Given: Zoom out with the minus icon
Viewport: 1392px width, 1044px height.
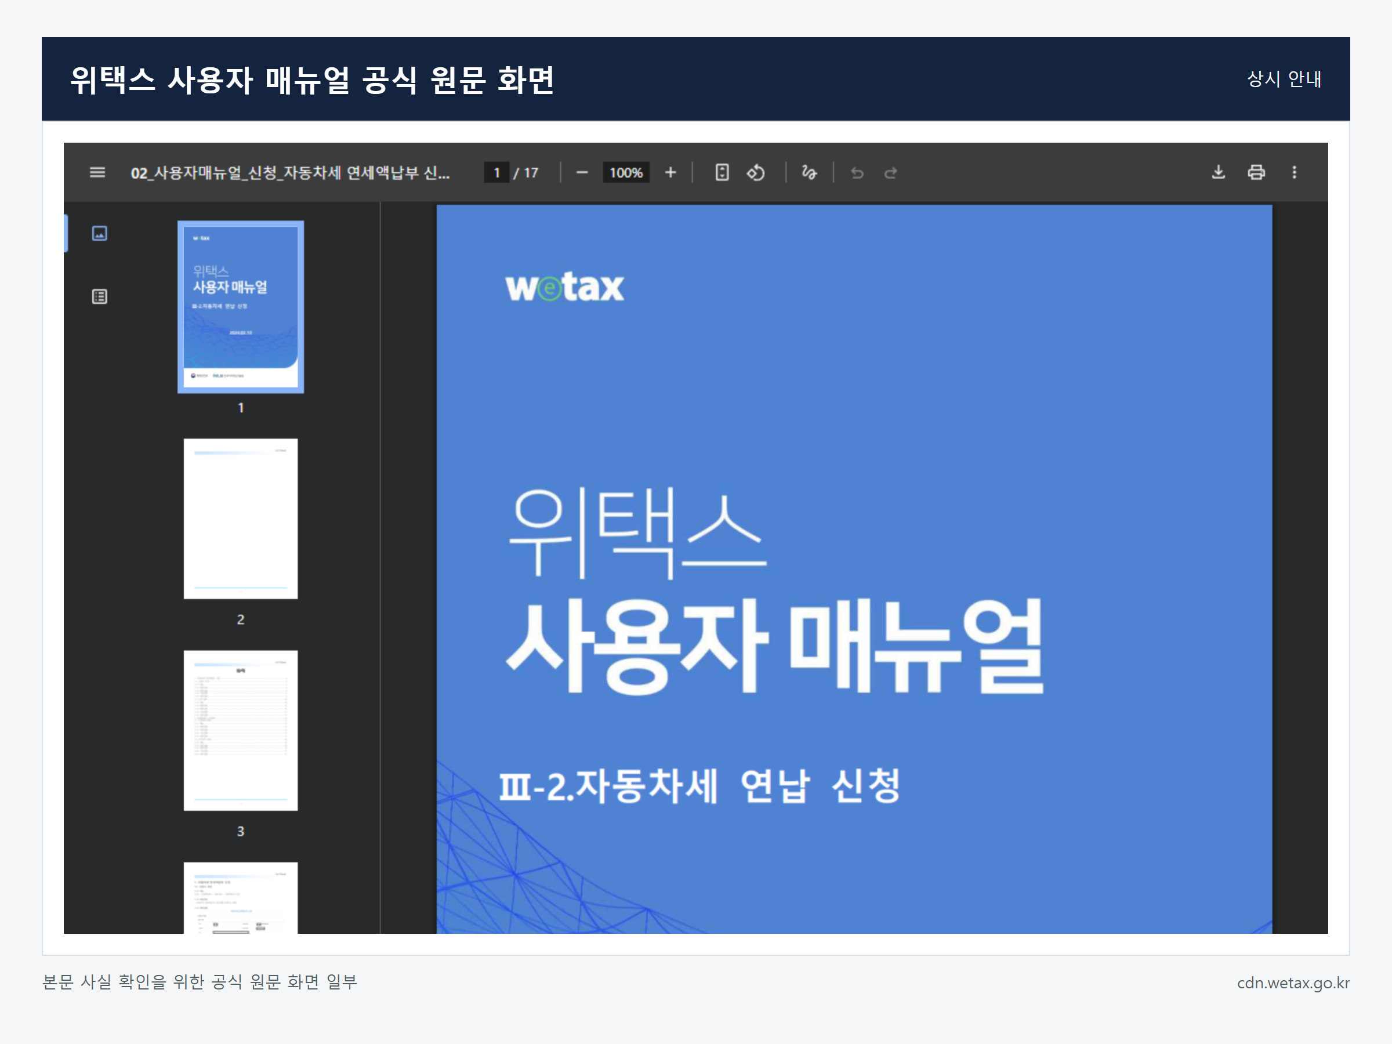Looking at the screenshot, I should coord(582,172).
